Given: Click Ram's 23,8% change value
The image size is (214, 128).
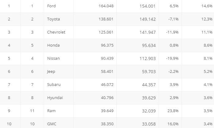Looking at the screenshot, I should [173, 111].
